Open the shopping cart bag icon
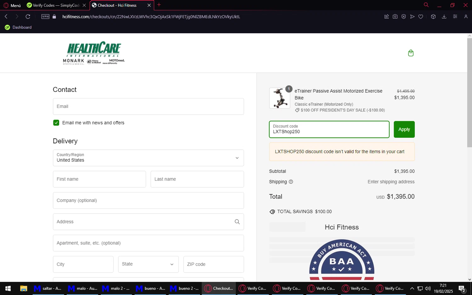The width and height of the screenshot is (472, 295). [x=411, y=53]
